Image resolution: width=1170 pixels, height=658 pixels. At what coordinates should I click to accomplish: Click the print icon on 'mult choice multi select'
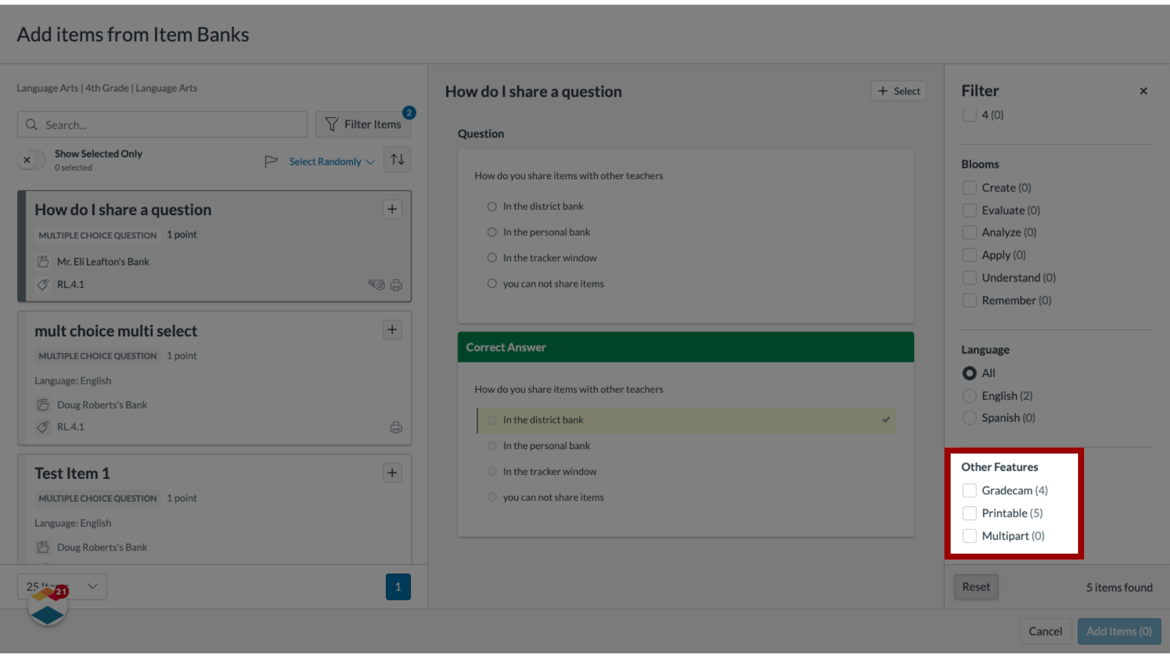click(395, 426)
